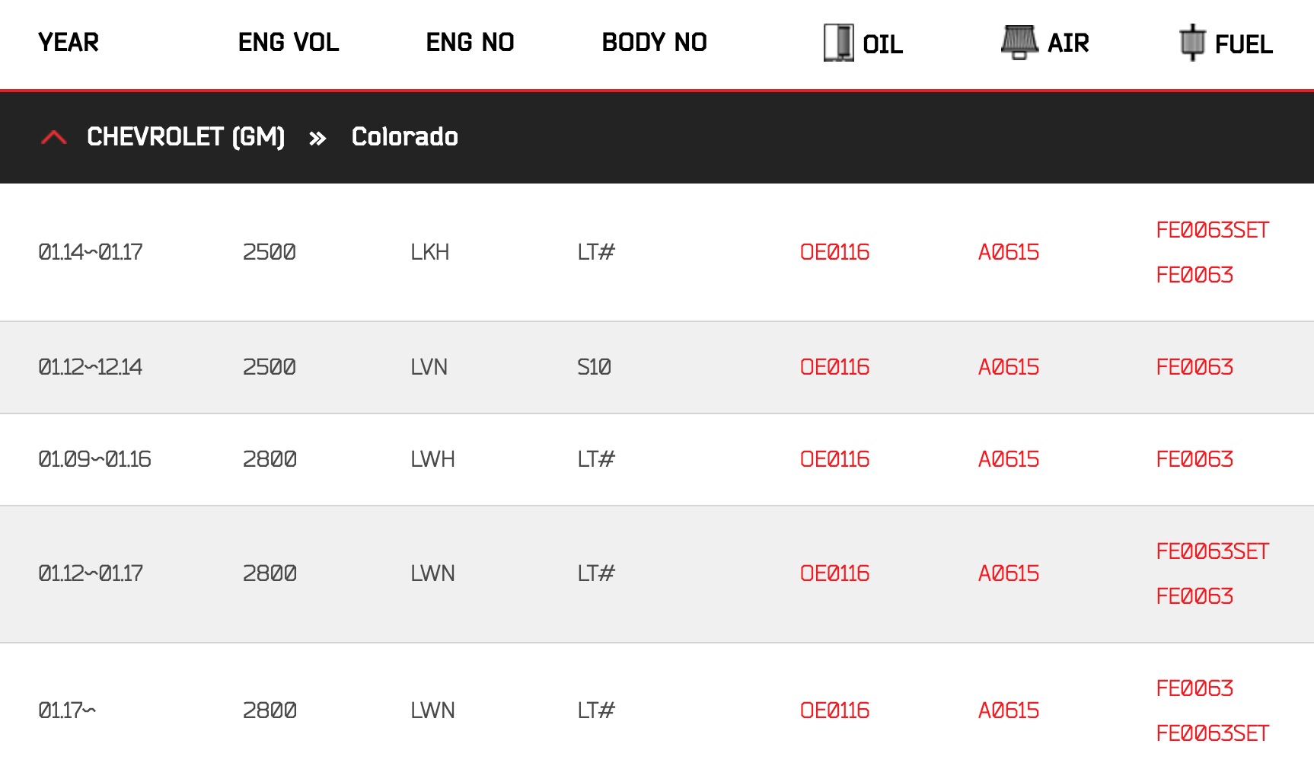
Task: Open FE0063 fuel filter in S10 row
Action: click(x=1194, y=367)
